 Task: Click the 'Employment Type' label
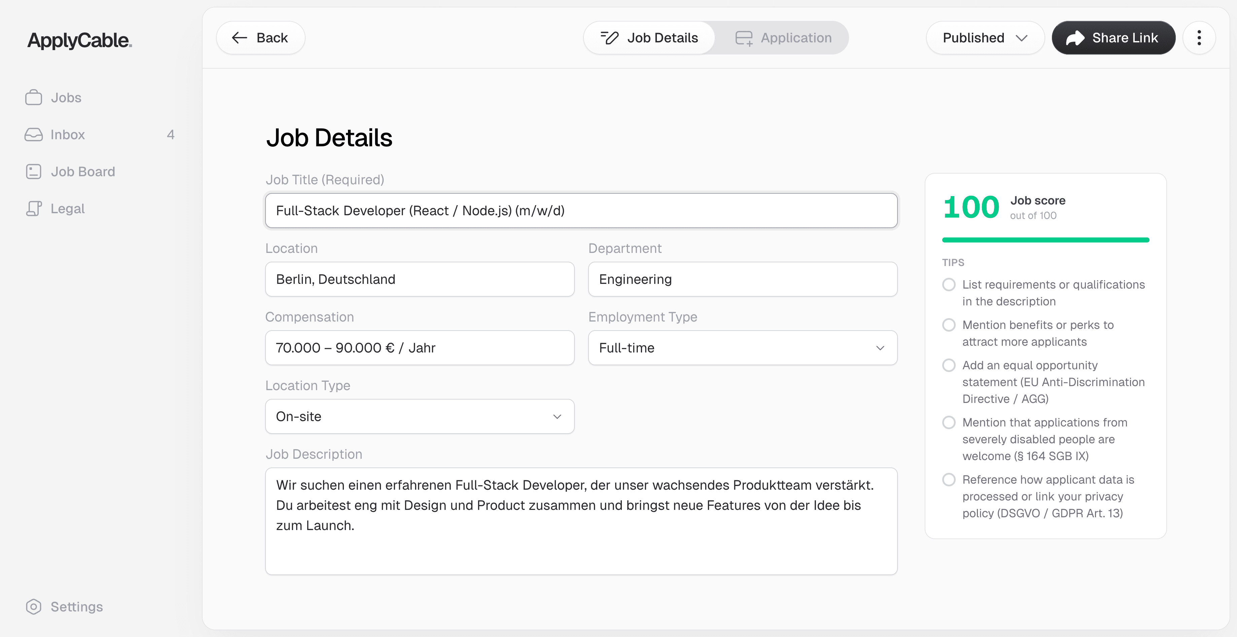pyautogui.click(x=642, y=317)
